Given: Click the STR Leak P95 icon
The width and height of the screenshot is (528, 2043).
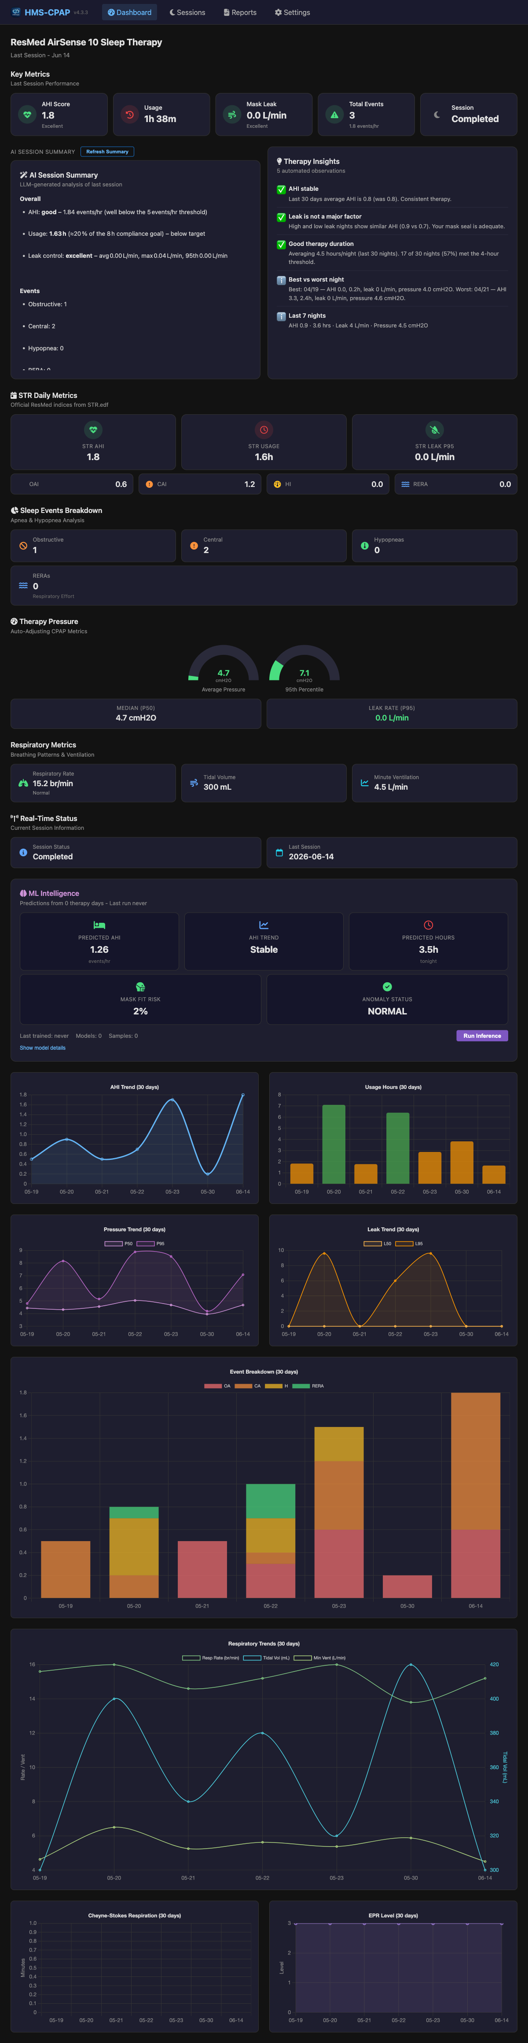Looking at the screenshot, I should pyautogui.click(x=435, y=430).
